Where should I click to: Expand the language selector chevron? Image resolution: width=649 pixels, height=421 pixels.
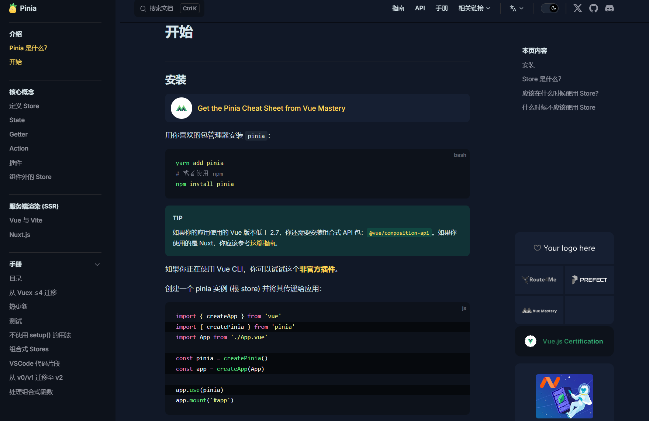[x=521, y=8]
